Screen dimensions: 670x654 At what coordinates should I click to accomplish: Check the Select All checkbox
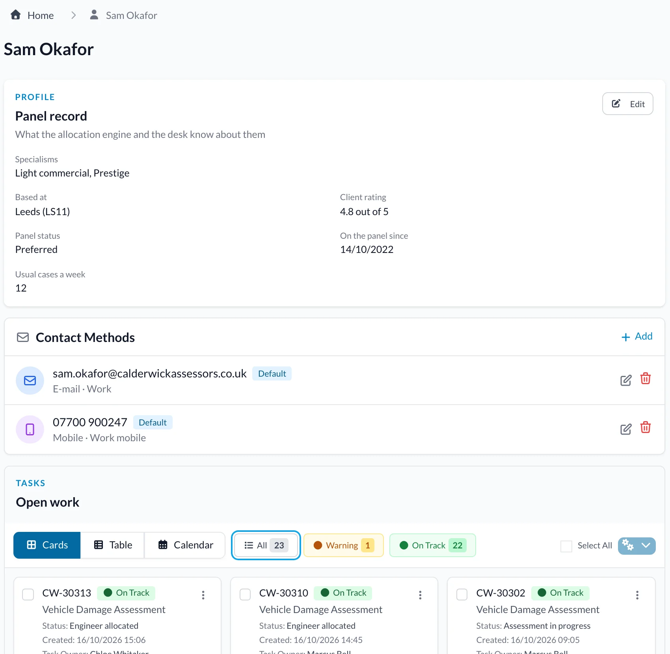566,546
